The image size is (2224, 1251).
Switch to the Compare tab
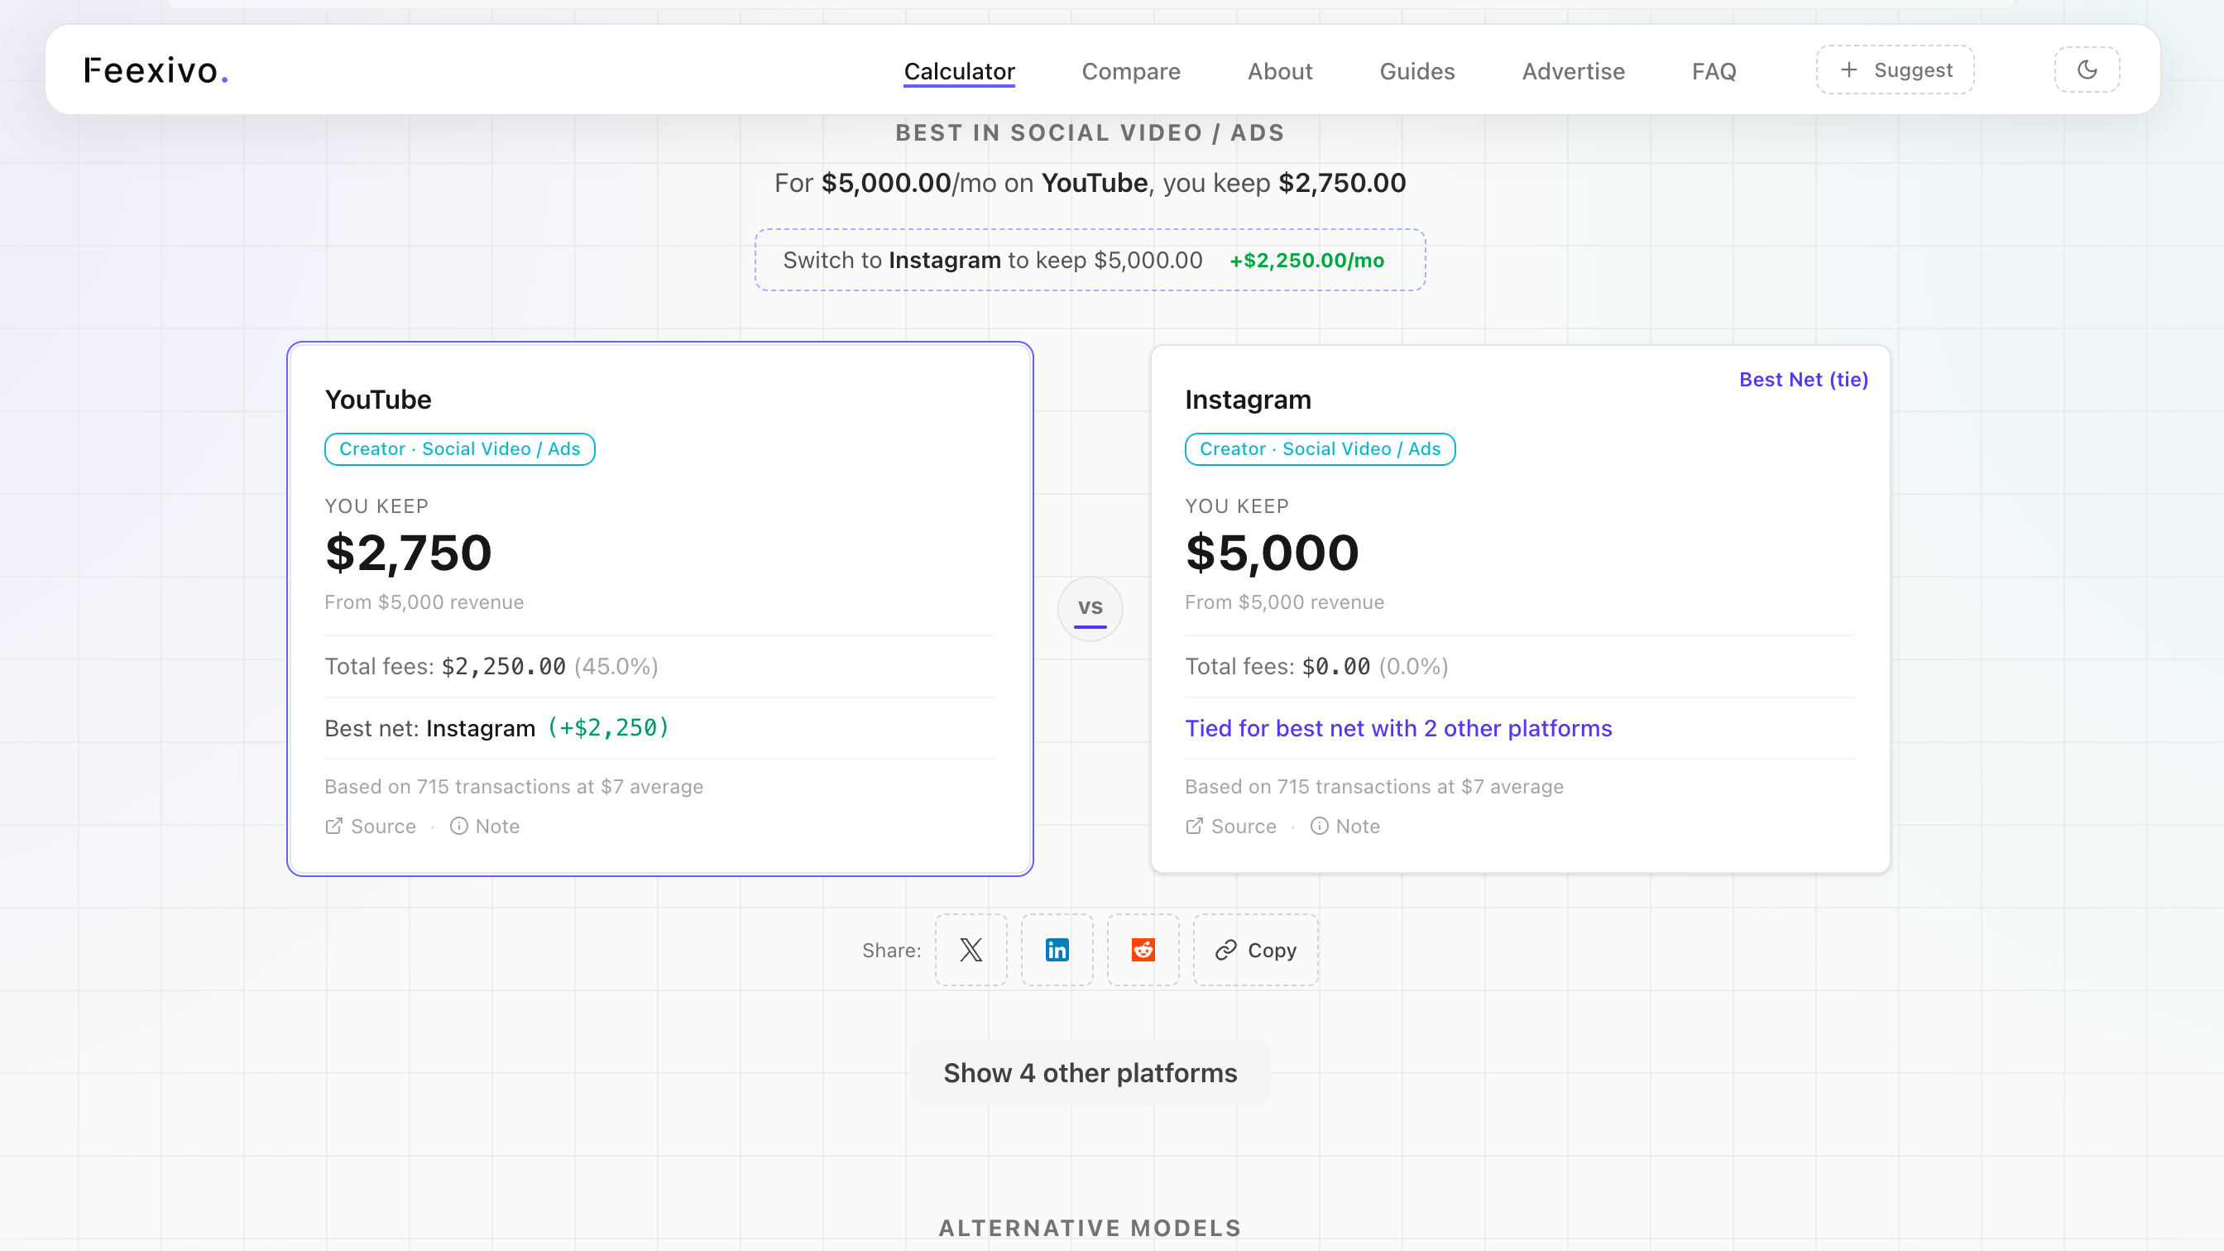[1131, 72]
